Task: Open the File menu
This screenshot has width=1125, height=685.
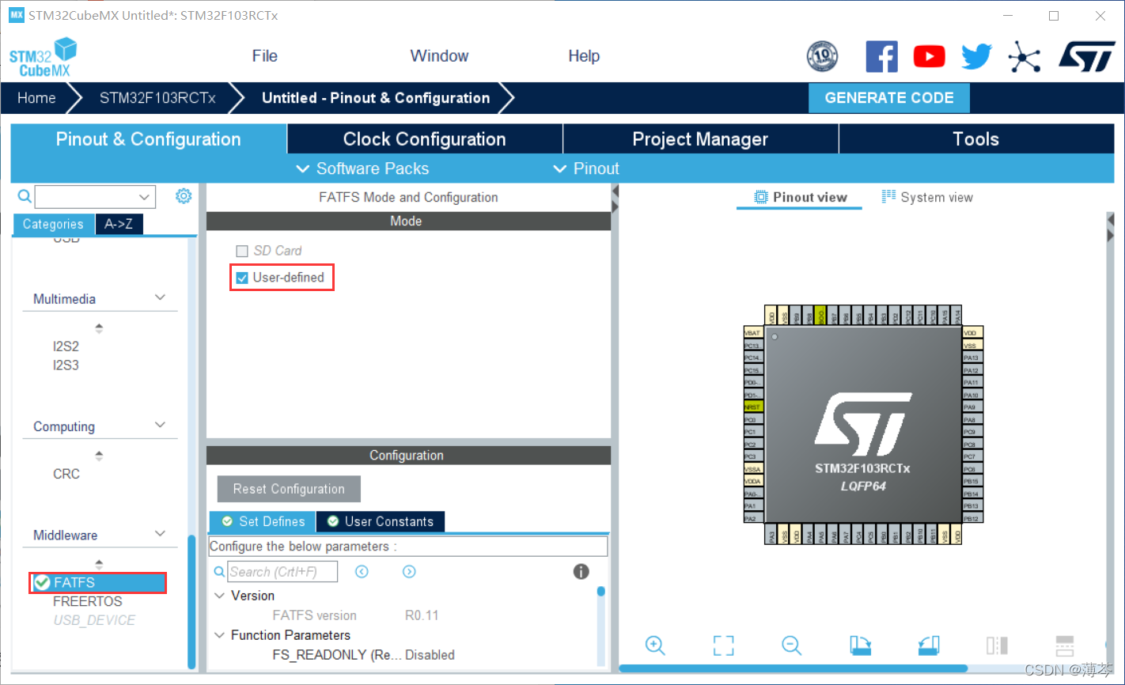Action: pyautogui.click(x=264, y=56)
